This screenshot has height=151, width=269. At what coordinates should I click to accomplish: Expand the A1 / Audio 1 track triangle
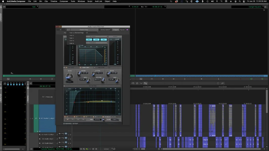[40, 118]
